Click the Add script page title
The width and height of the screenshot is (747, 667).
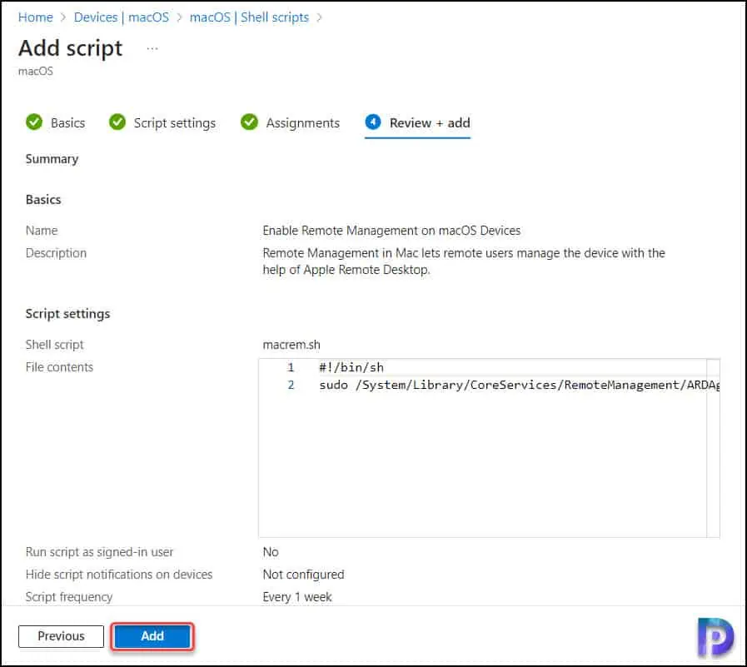click(x=71, y=48)
